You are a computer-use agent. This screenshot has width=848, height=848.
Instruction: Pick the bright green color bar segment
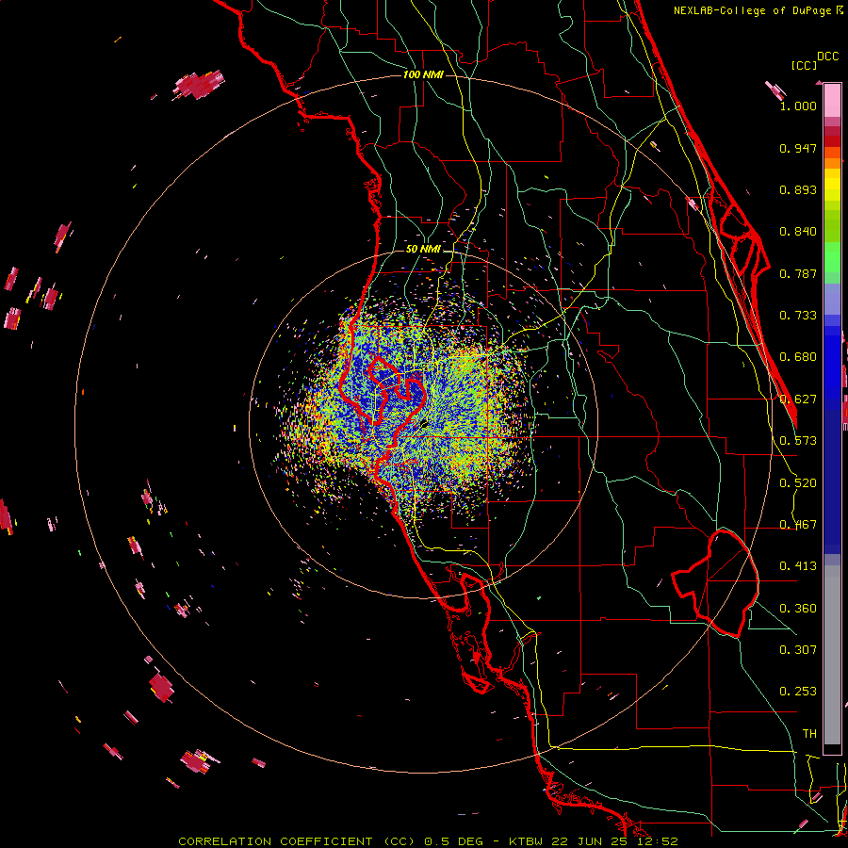(832, 257)
